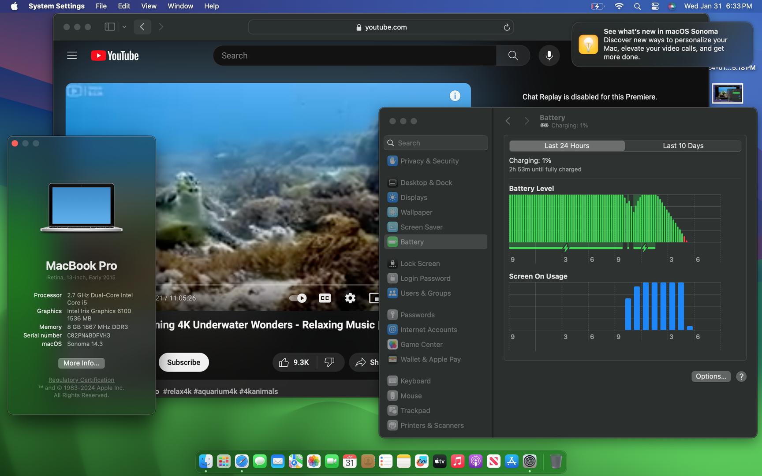The width and height of the screenshot is (762, 476).
Task: Toggle YouTube autoplay switch
Action: 298,298
